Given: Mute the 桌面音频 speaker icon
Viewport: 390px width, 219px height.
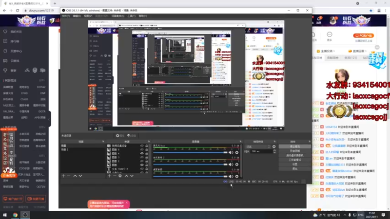Looking at the screenshot, I should (231, 176).
